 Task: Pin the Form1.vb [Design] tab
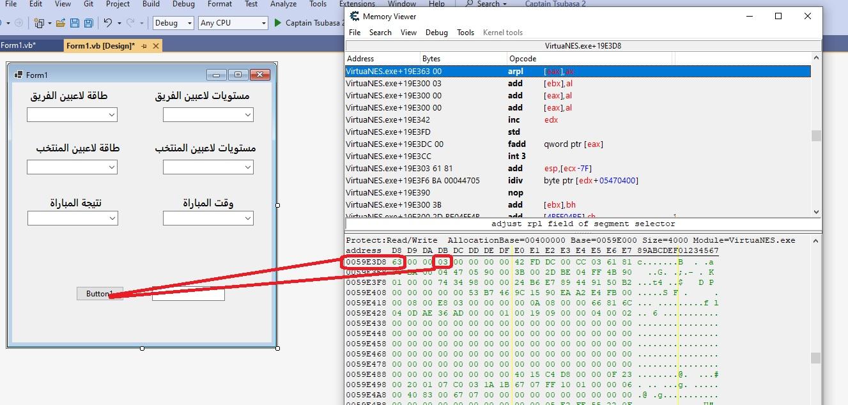pos(144,46)
